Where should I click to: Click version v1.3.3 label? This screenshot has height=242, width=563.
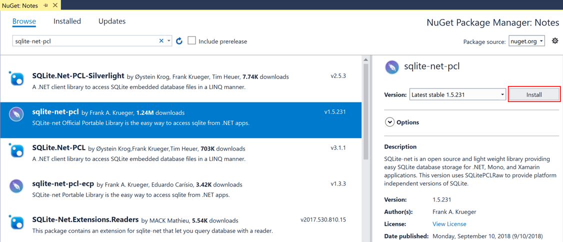tap(338, 183)
